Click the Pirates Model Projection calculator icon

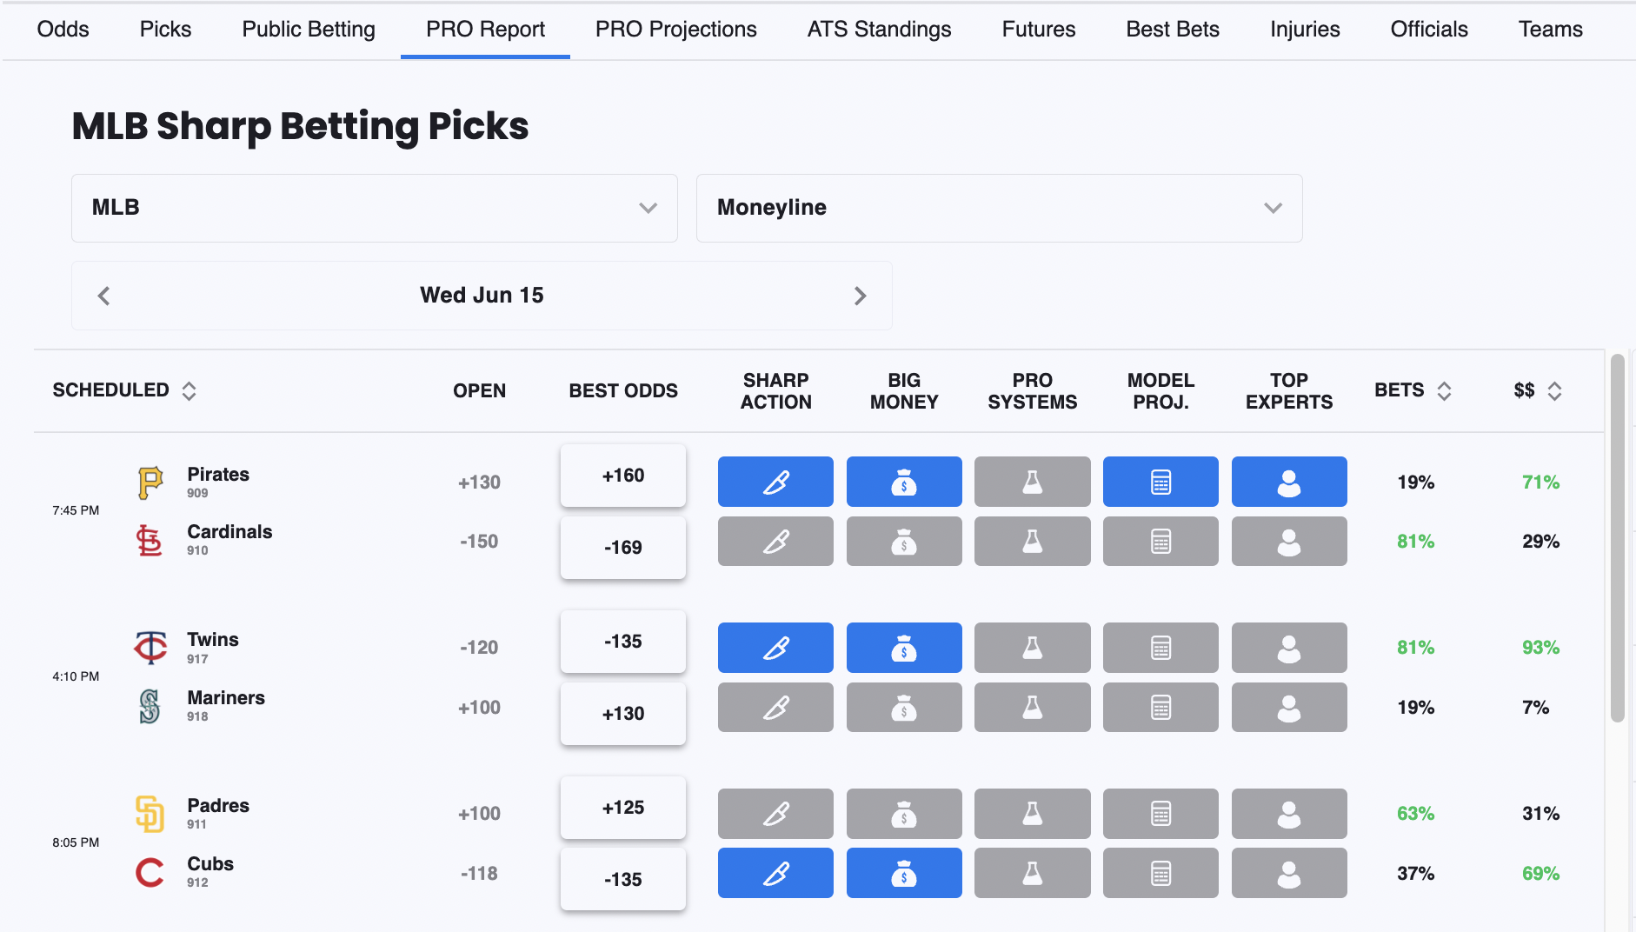coord(1160,482)
